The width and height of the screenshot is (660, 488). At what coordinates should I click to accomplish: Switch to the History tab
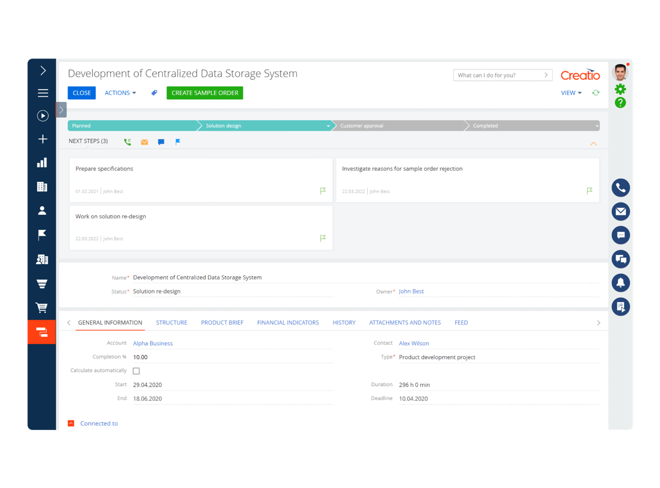click(344, 323)
